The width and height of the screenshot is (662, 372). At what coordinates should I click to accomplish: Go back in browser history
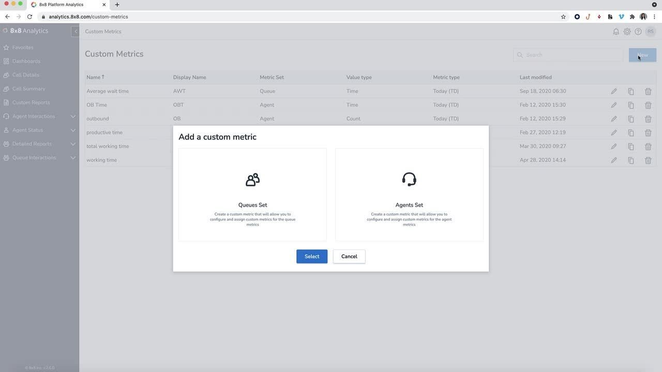pos(7,17)
